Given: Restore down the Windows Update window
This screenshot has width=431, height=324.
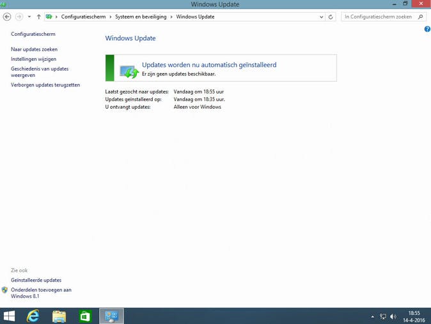Looking at the screenshot, I should [405, 4].
